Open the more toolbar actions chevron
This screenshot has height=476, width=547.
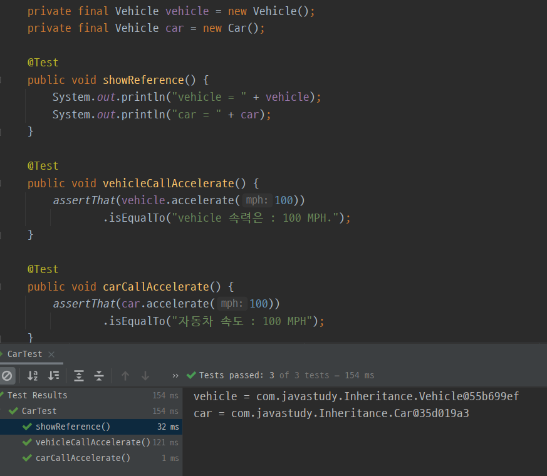[175, 376]
